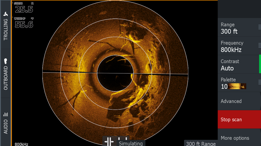Image resolution: width=261 pixels, height=146 pixels.
Task: Click the outboard engine icon
Action: point(5,61)
